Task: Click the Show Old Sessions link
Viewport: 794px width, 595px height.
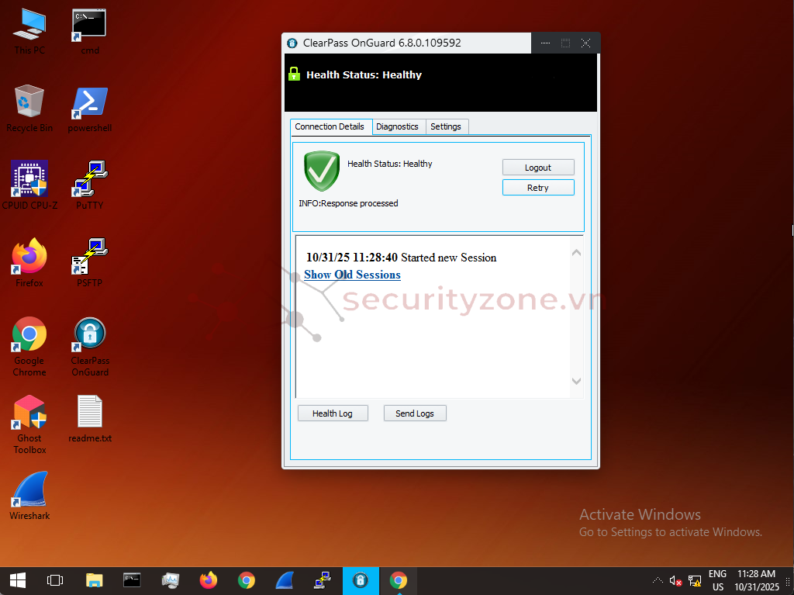Action: click(x=352, y=275)
